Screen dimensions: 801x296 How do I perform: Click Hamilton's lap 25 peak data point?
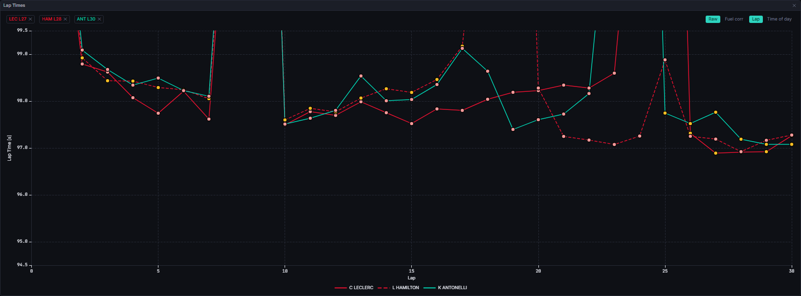pos(665,60)
